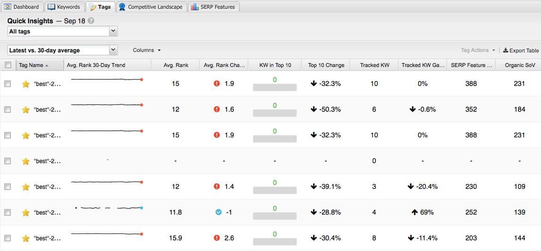Click the red alert icon beside 1.6

217,109
